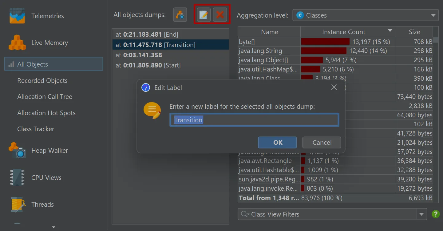Viewport: 443px width, 231px height.
Task: Select the java.util.Hashtable$ row
Action: (335, 170)
